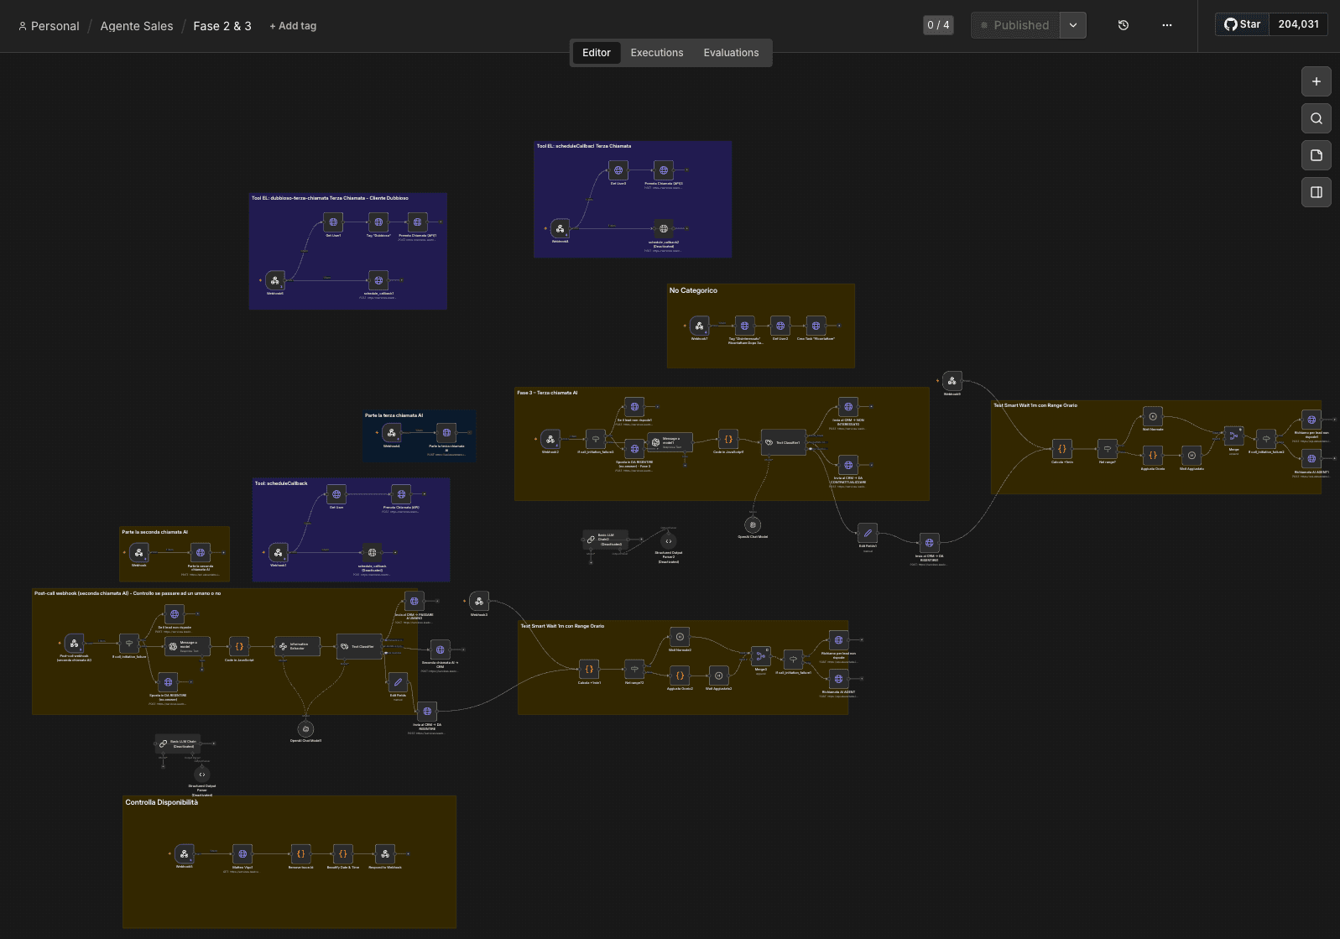
Task: Add a sticky note to canvas
Action: pyautogui.click(x=1317, y=155)
